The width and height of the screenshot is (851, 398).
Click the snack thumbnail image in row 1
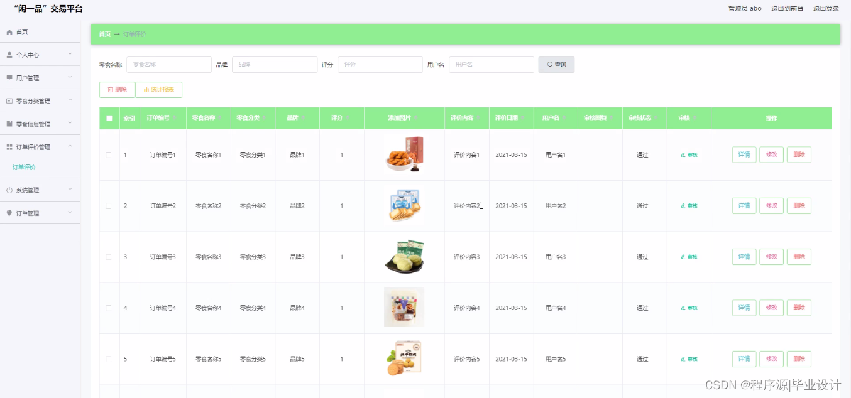[x=404, y=154]
